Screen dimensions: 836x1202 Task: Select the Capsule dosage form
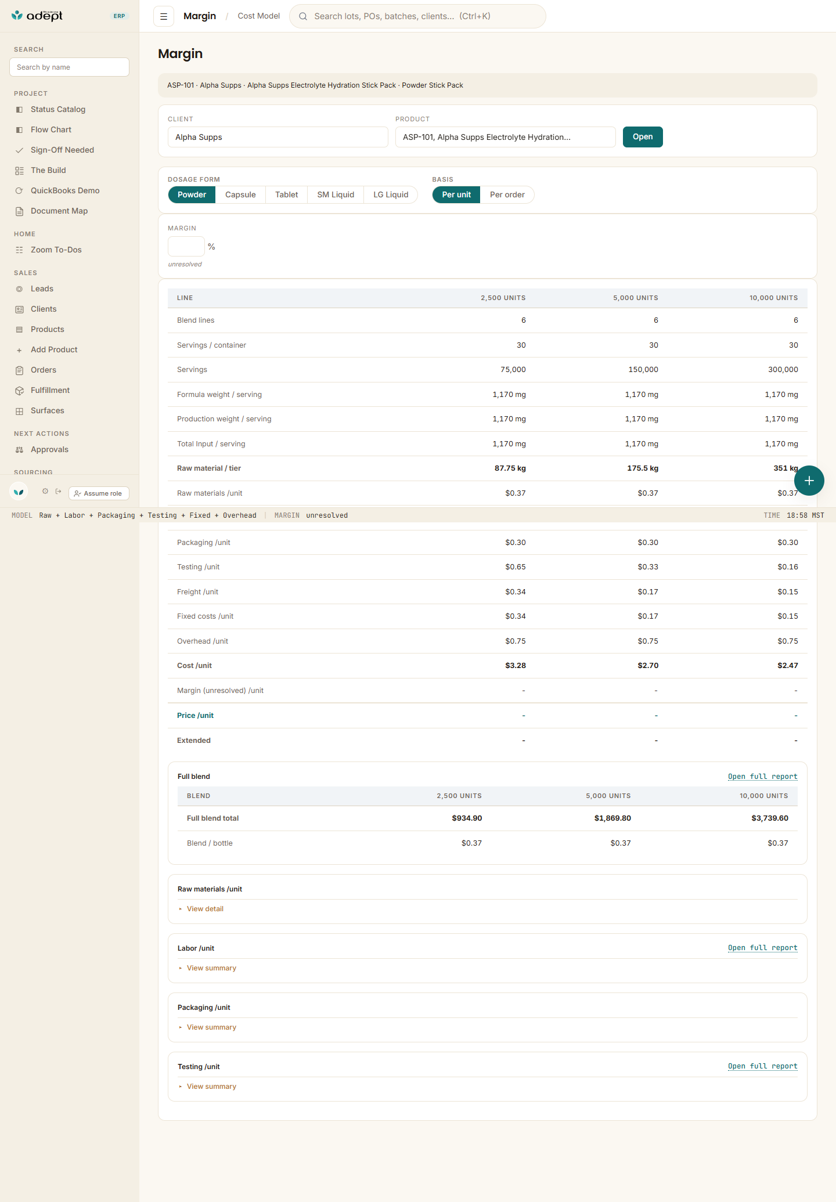coord(240,194)
